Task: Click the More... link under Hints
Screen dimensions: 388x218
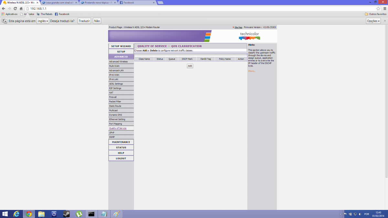Action: (252, 71)
